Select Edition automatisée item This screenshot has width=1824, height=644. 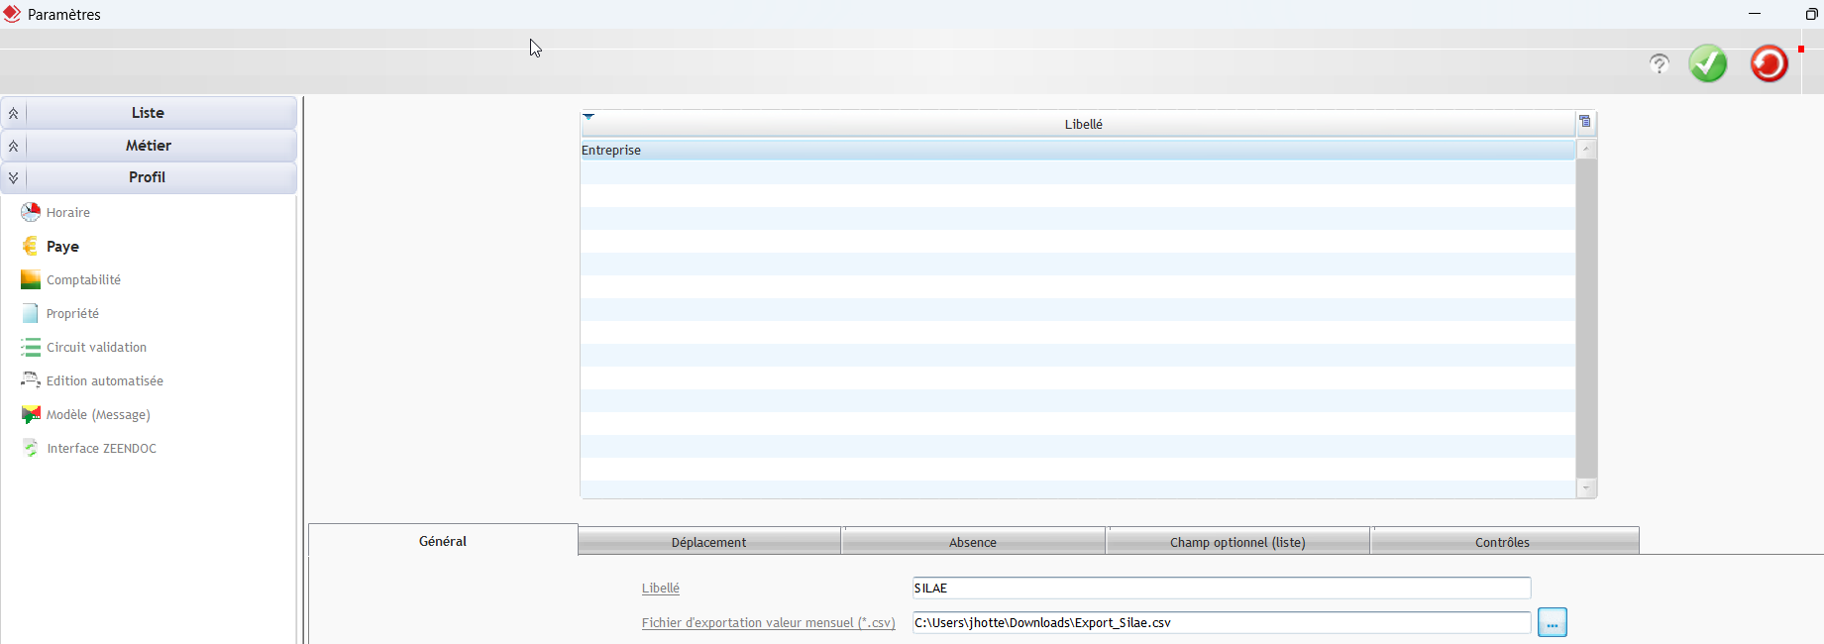[x=104, y=381]
